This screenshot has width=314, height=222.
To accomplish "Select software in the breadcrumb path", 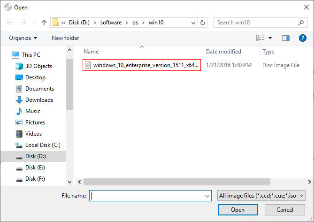I will (x=111, y=23).
